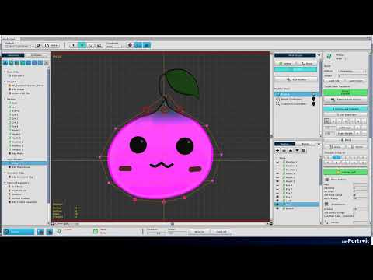Viewport: 373px width, 280px height.
Task: Switch to the Bones tab in lower list
Action: (305, 144)
